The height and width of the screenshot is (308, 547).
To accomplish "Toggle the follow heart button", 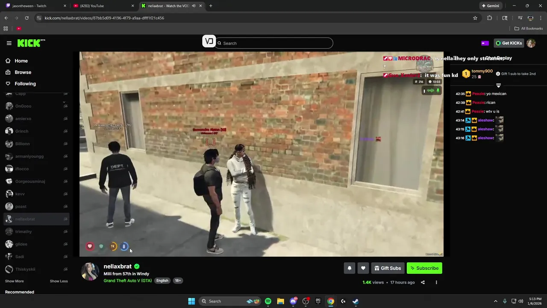I will tap(363, 268).
